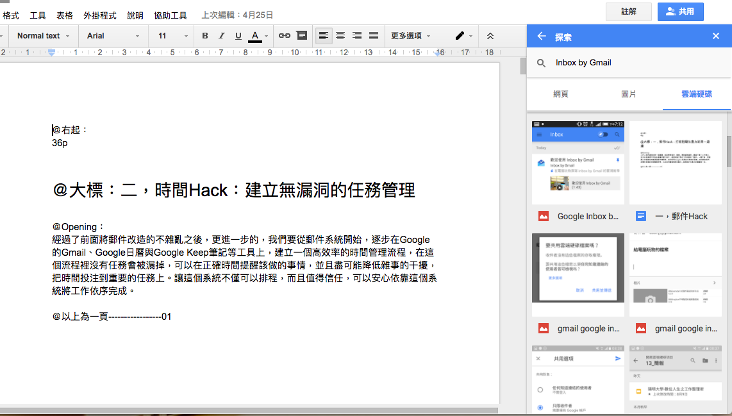The height and width of the screenshot is (416, 732).
Task: Click the @右起： line
Action: pyautogui.click(x=70, y=129)
